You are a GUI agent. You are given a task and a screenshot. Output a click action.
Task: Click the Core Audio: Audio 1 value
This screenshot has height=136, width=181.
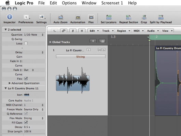28,100
